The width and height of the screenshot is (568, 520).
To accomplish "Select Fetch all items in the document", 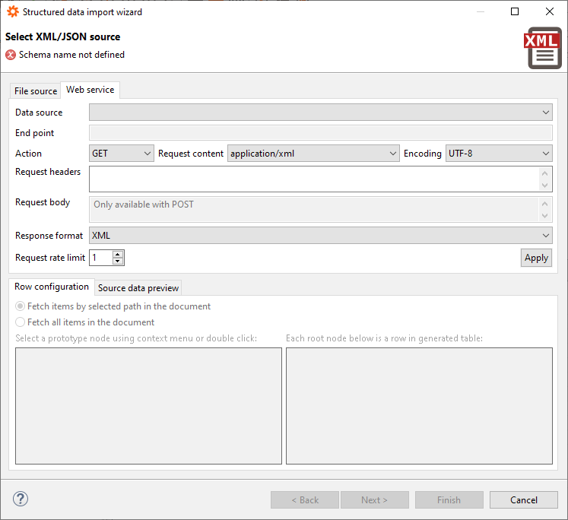I will [x=21, y=322].
